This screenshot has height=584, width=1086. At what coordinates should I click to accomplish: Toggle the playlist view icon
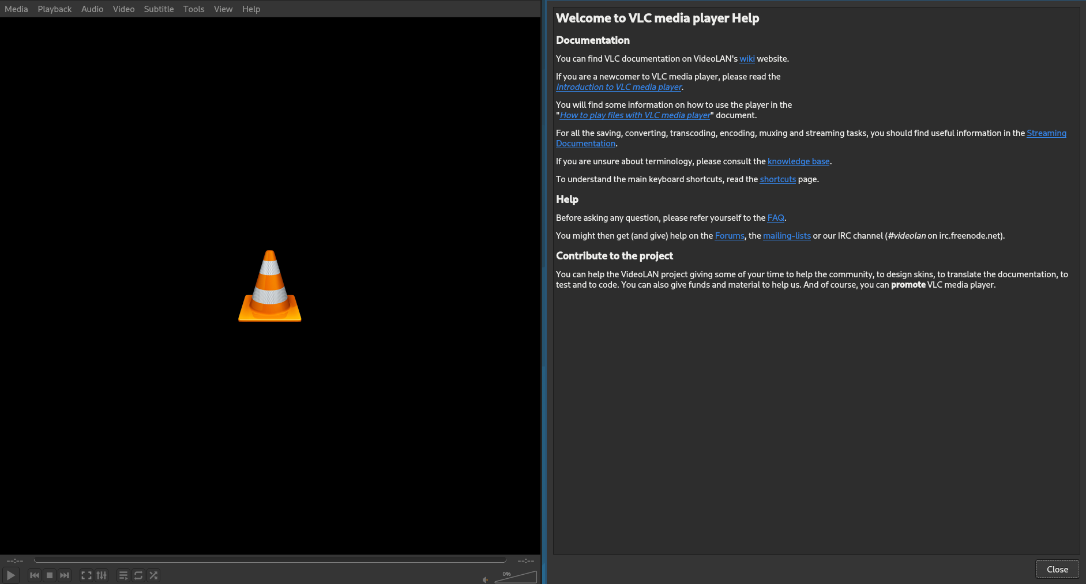[123, 575]
